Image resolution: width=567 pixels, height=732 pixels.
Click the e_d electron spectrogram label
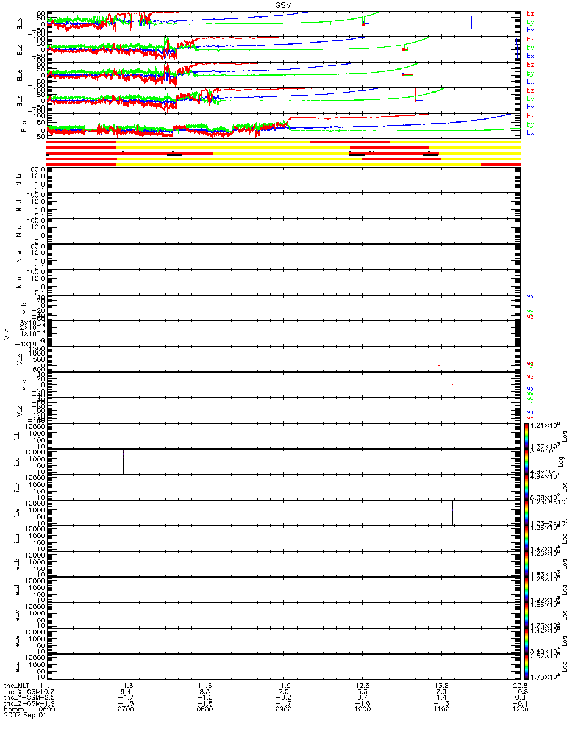pyautogui.click(x=17, y=589)
